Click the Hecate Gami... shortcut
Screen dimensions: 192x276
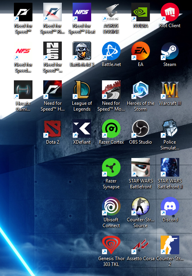(x=23, y=90)
